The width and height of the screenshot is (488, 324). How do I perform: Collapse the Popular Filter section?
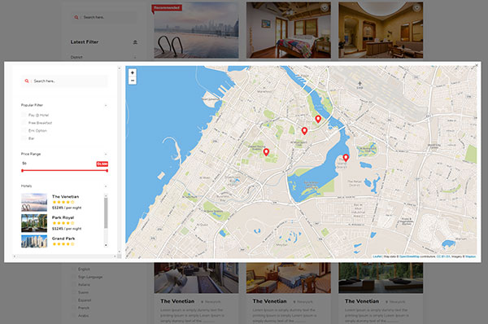[x=106, y=105]
